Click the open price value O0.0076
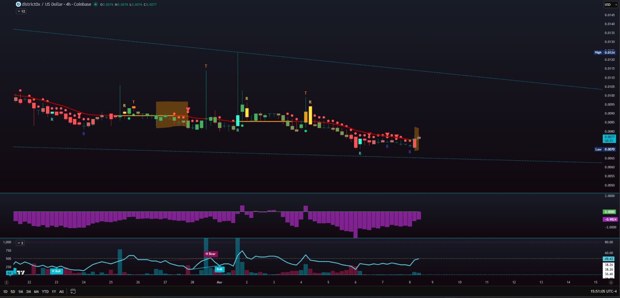The image size is (620, 298). pos(107,5)
